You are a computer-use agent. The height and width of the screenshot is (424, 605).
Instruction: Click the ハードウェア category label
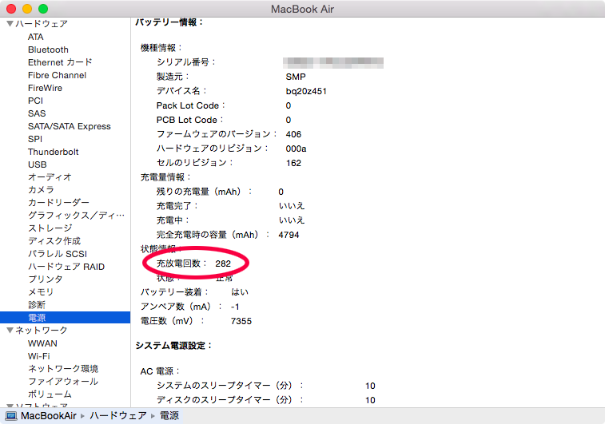coord(42,24)
